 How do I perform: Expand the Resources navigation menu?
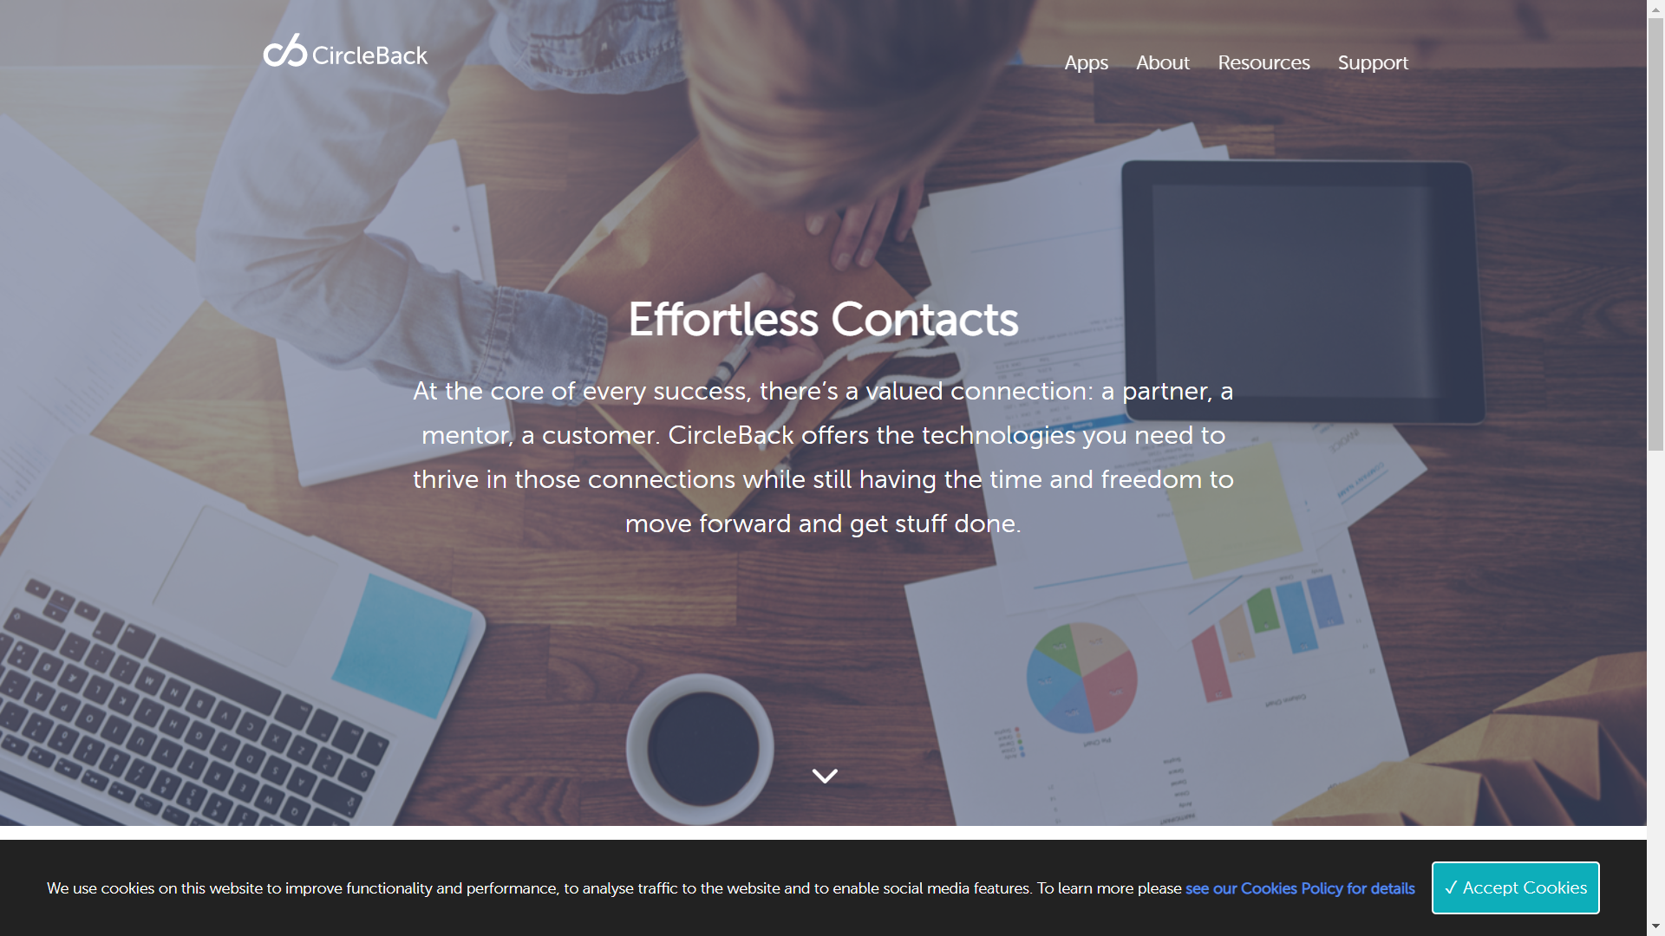(1263, 63)
